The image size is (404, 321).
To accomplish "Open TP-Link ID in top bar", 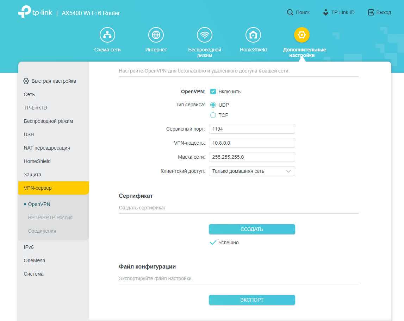I will tap(338, 12).
